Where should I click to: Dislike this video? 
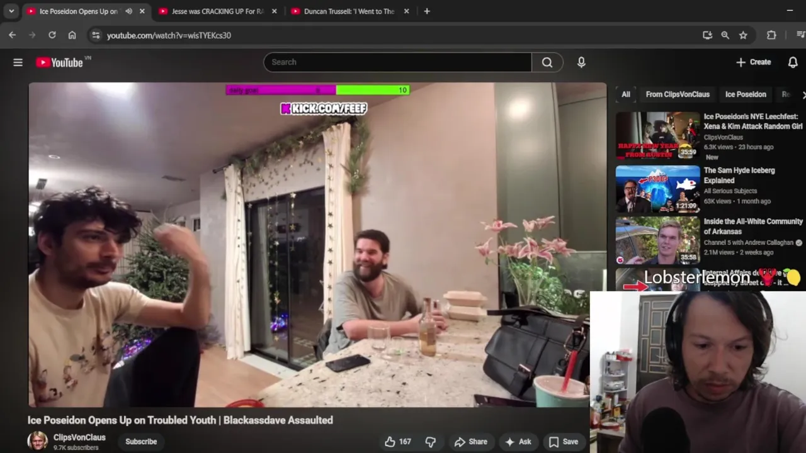[x=431, y=442]
